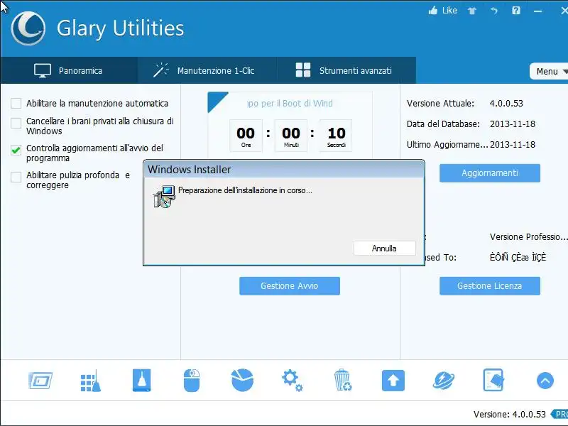The image size is (568, 426).
Task: Click the thumbs-up Like icon
Action: tap(433, 11)
